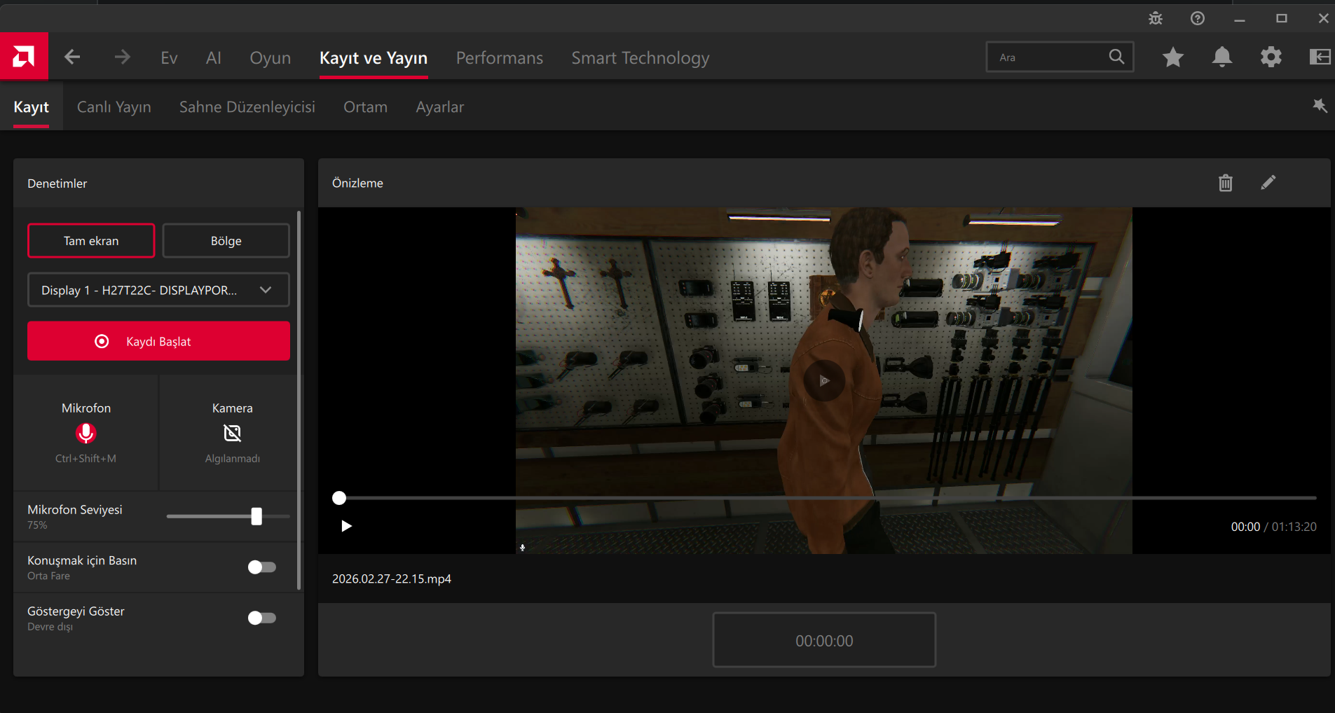
Task: Open the AI tab
Action: pos(214,58)
